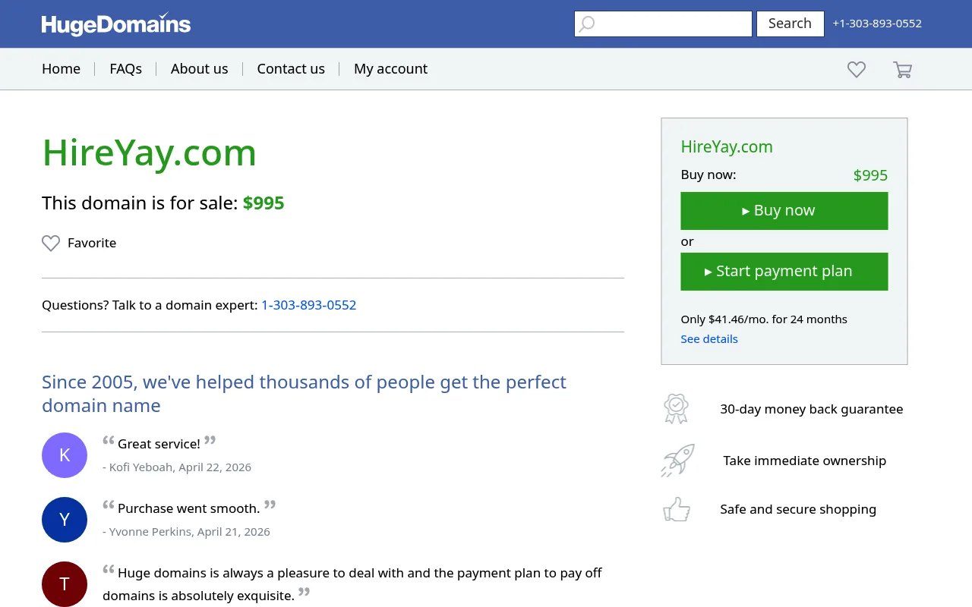
Task: Open the favorites heart icon in header
Action: point(857,69)
